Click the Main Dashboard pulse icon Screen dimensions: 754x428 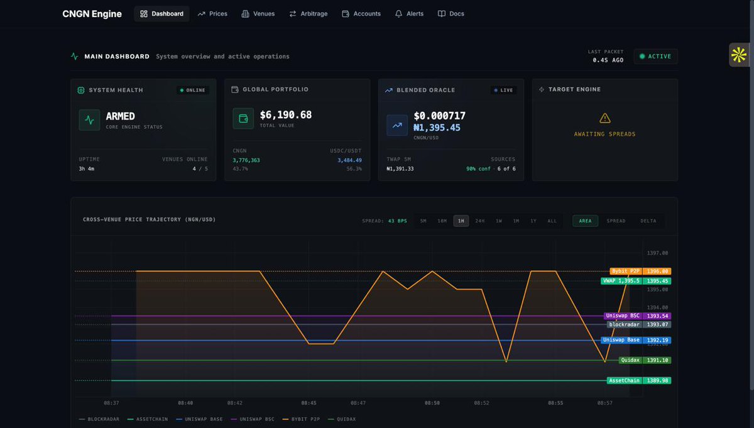(x=75, y=57)
